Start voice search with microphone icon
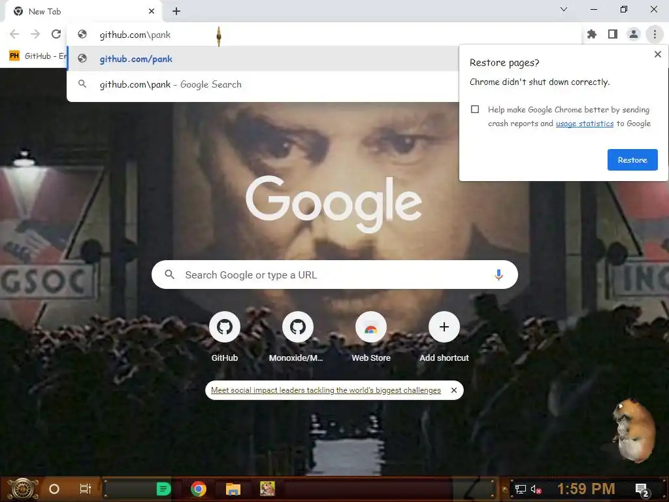This screenshot has width=669, height=502. (x=498, y=275)
